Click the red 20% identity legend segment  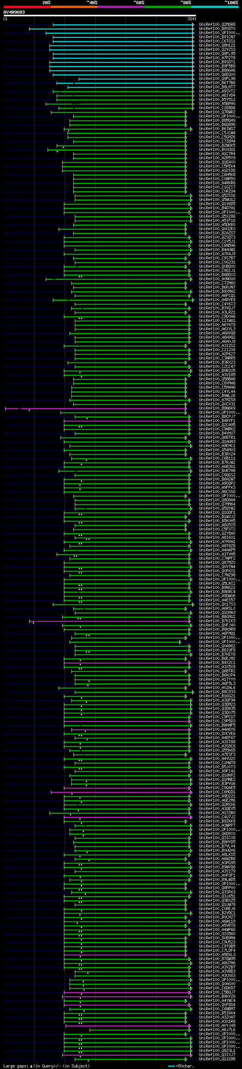click(27, 7)
